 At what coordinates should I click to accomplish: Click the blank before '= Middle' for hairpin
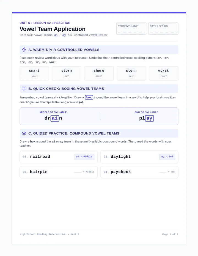coord(78,172)
